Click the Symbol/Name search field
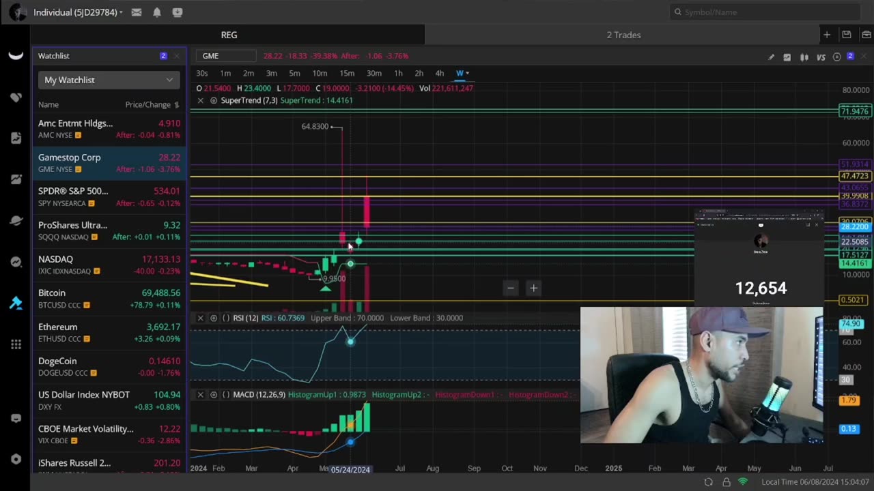The image size is (874, 491). (765, 12)
